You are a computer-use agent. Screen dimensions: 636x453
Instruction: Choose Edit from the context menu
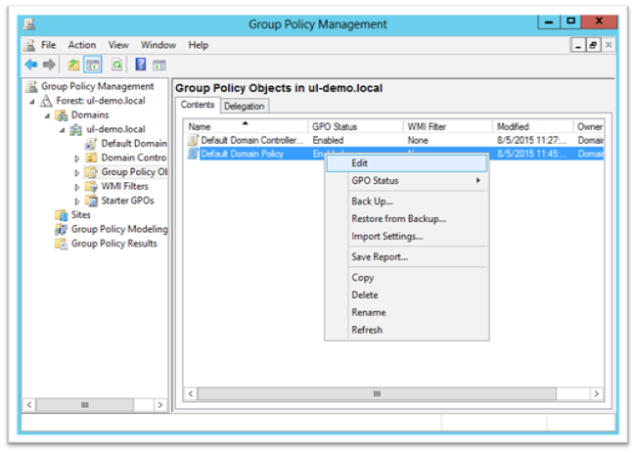[359, 163]
